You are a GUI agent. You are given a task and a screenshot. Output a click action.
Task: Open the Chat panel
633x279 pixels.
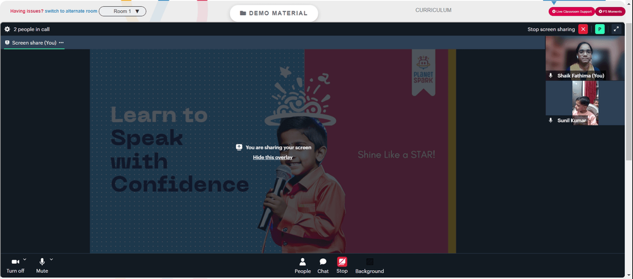(323, 266)
